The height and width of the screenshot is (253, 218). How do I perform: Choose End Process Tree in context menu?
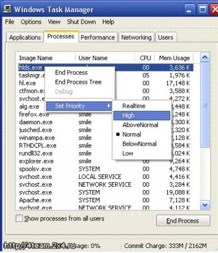point(78,82)
